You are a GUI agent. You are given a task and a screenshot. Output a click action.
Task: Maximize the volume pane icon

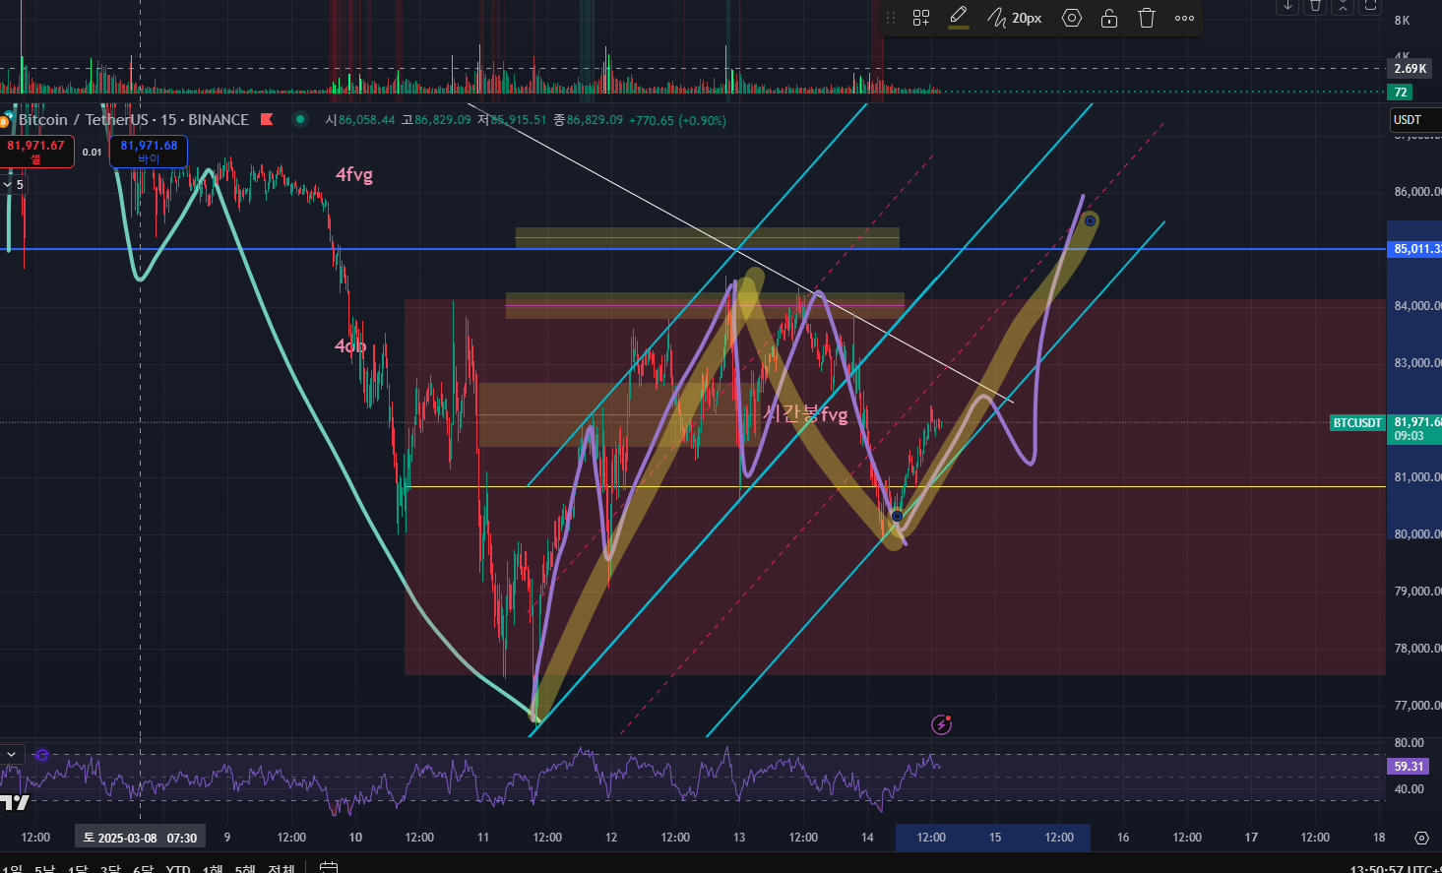pos(1370,5)
